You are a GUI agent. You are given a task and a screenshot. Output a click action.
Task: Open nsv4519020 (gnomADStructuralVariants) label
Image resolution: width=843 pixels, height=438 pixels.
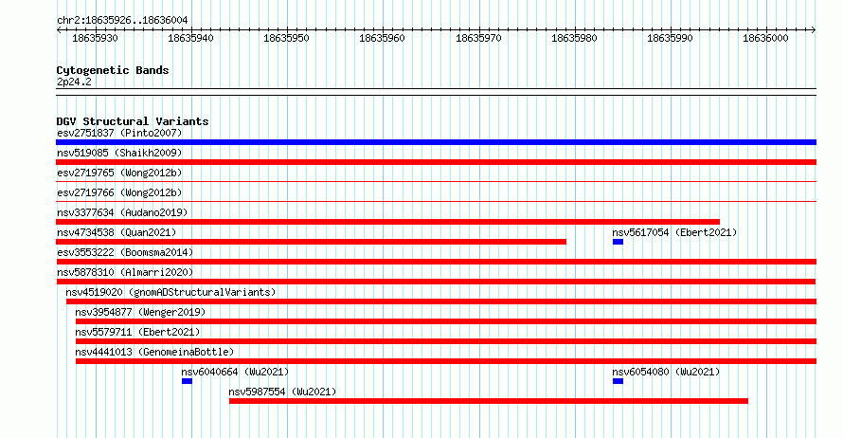pos(170,292)
